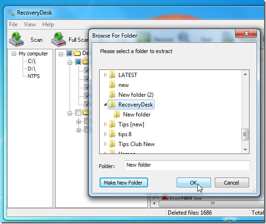Image resolution: width=266 pixels, height=224 pixels.
Task: Select the tips 8 folder icon
Action: [112, 134]
